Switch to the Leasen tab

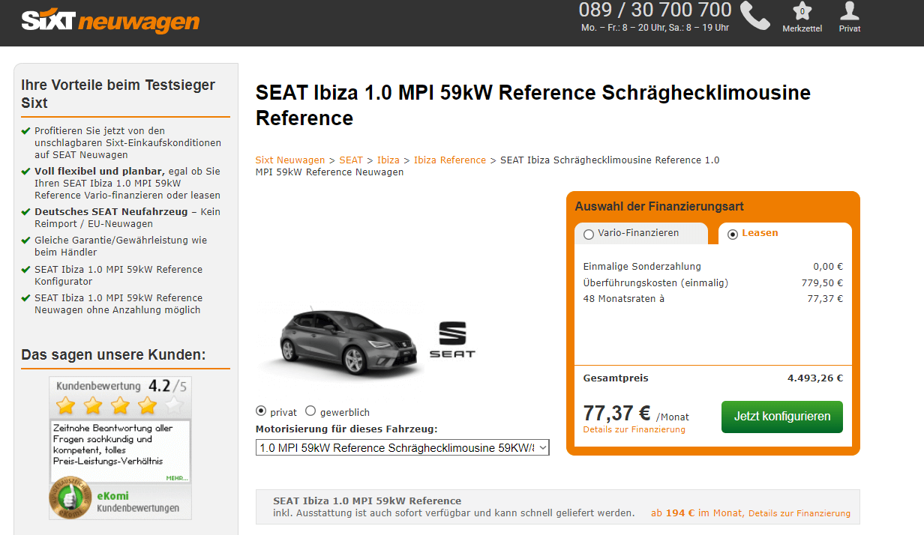[785, 233]
